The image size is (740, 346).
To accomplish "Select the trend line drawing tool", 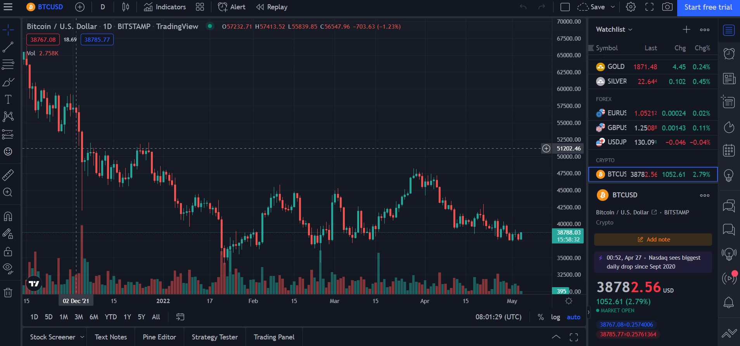I will pos(8,47).
